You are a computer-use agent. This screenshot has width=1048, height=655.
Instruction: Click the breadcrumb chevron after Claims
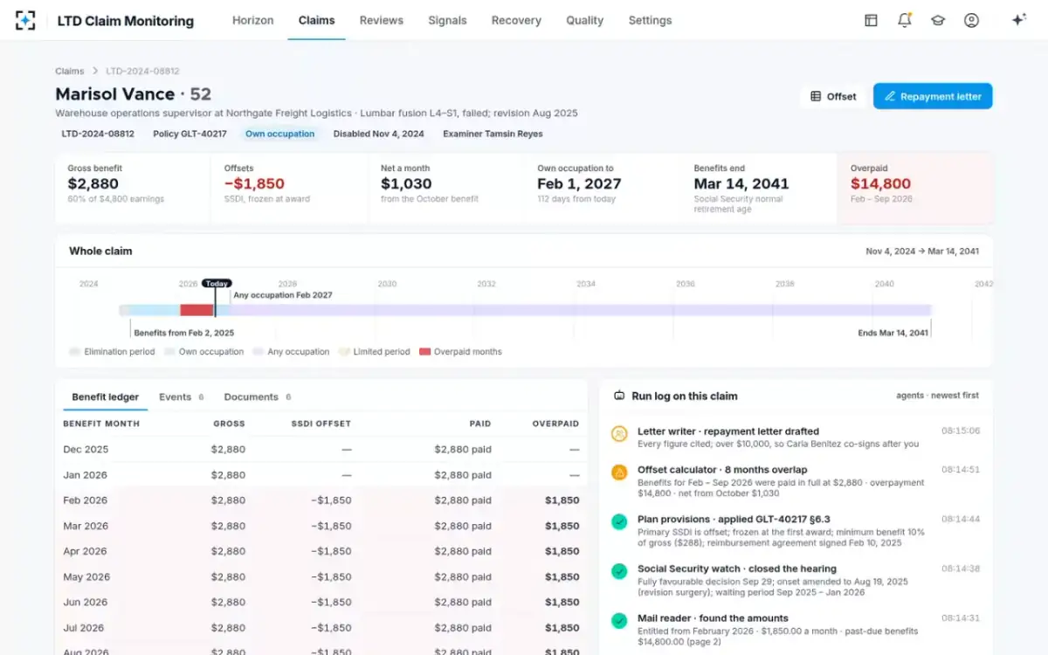point(95,72)
